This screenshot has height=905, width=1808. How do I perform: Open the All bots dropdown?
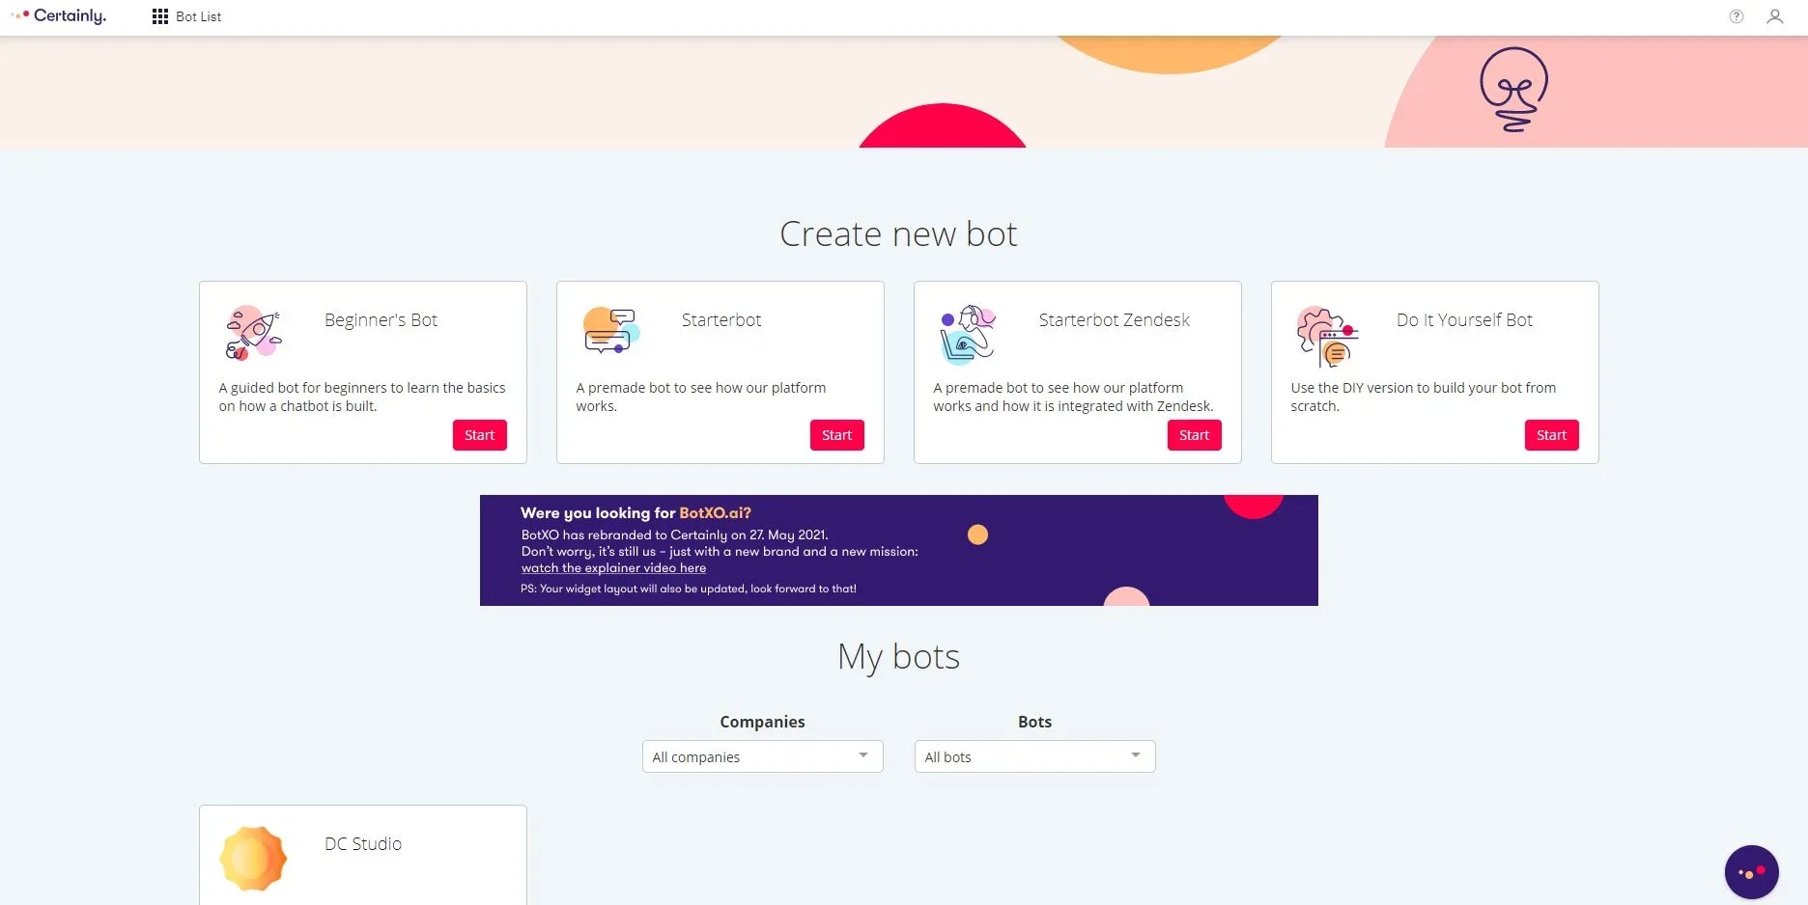point(1033,756)
